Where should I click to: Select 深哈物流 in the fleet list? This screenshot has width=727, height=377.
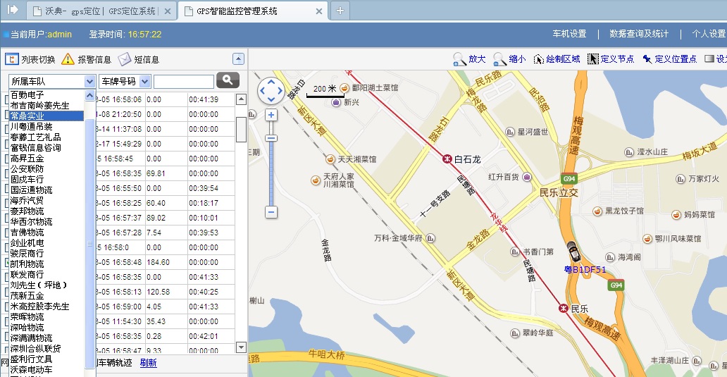pyautogui.click(x=46, y=328)
